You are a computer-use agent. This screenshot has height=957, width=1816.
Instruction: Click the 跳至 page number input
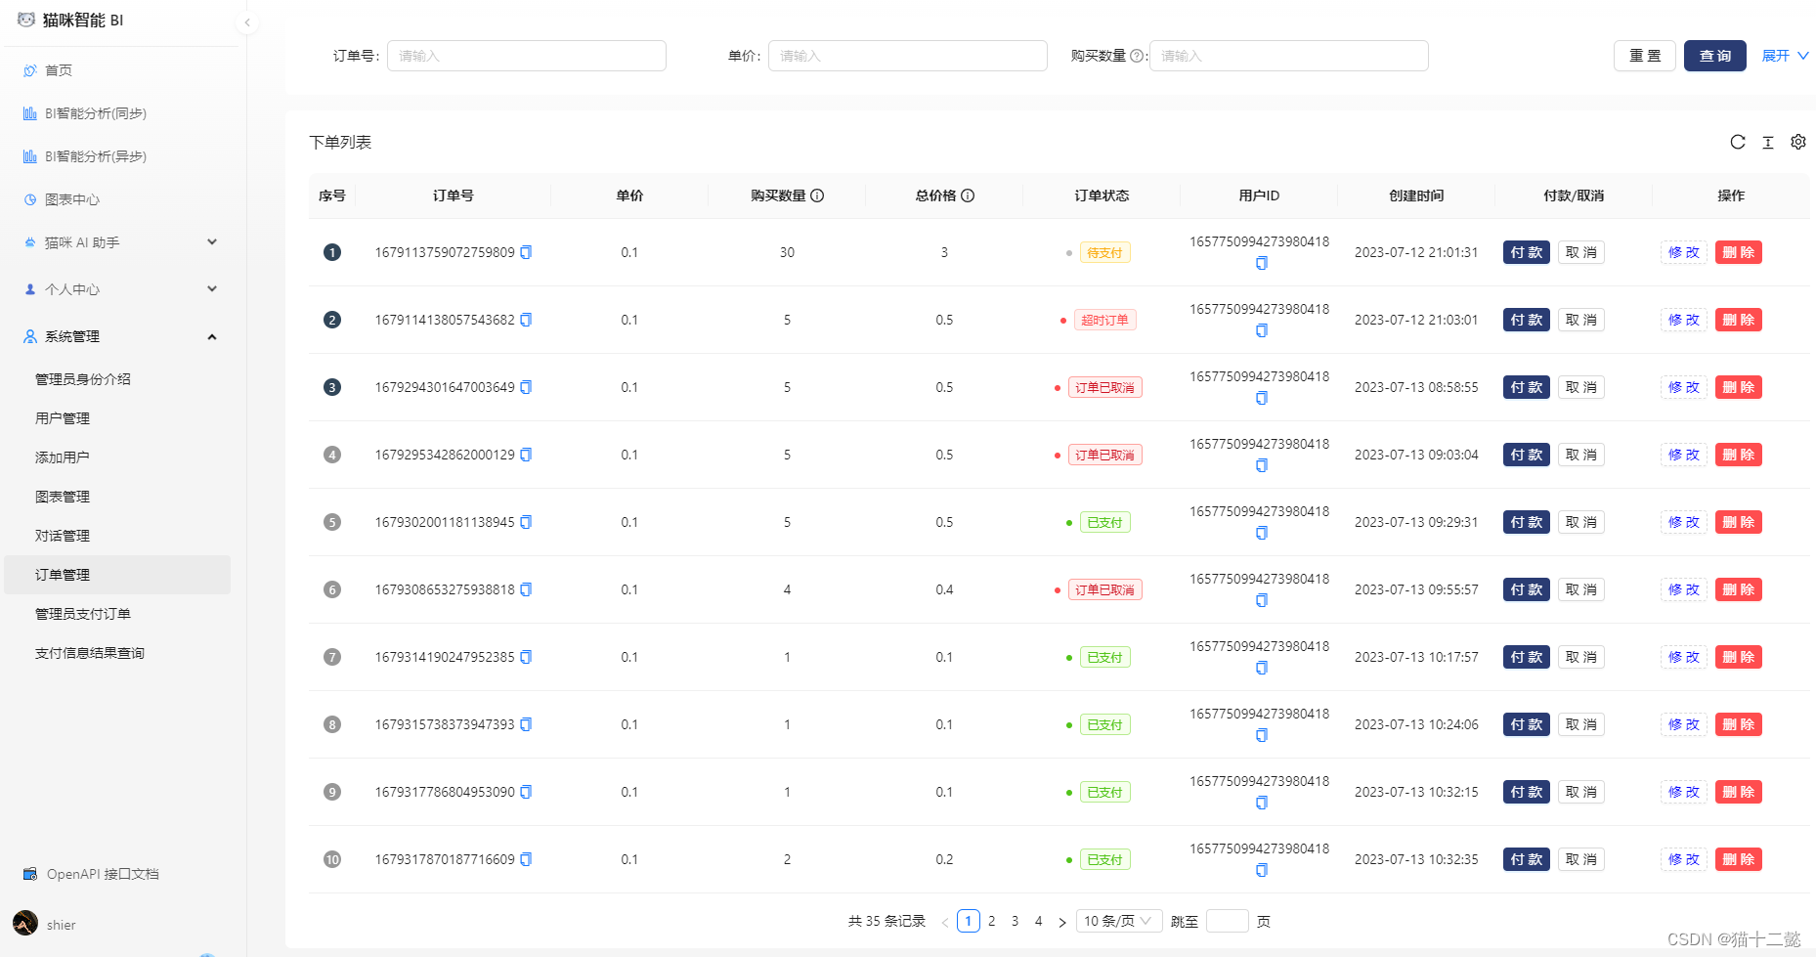pos(1228,921)
